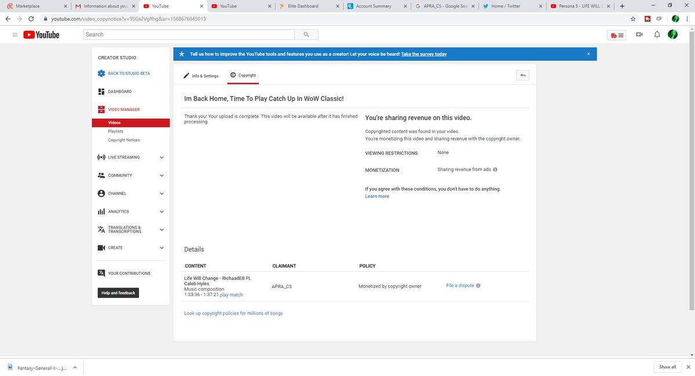Open Look up copyright policies link
Screen dimensions: 695x376
point(233,313)
